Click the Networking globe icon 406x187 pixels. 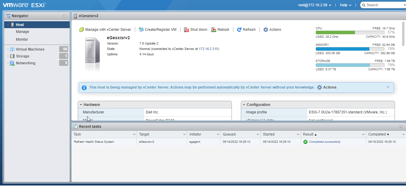12,63
